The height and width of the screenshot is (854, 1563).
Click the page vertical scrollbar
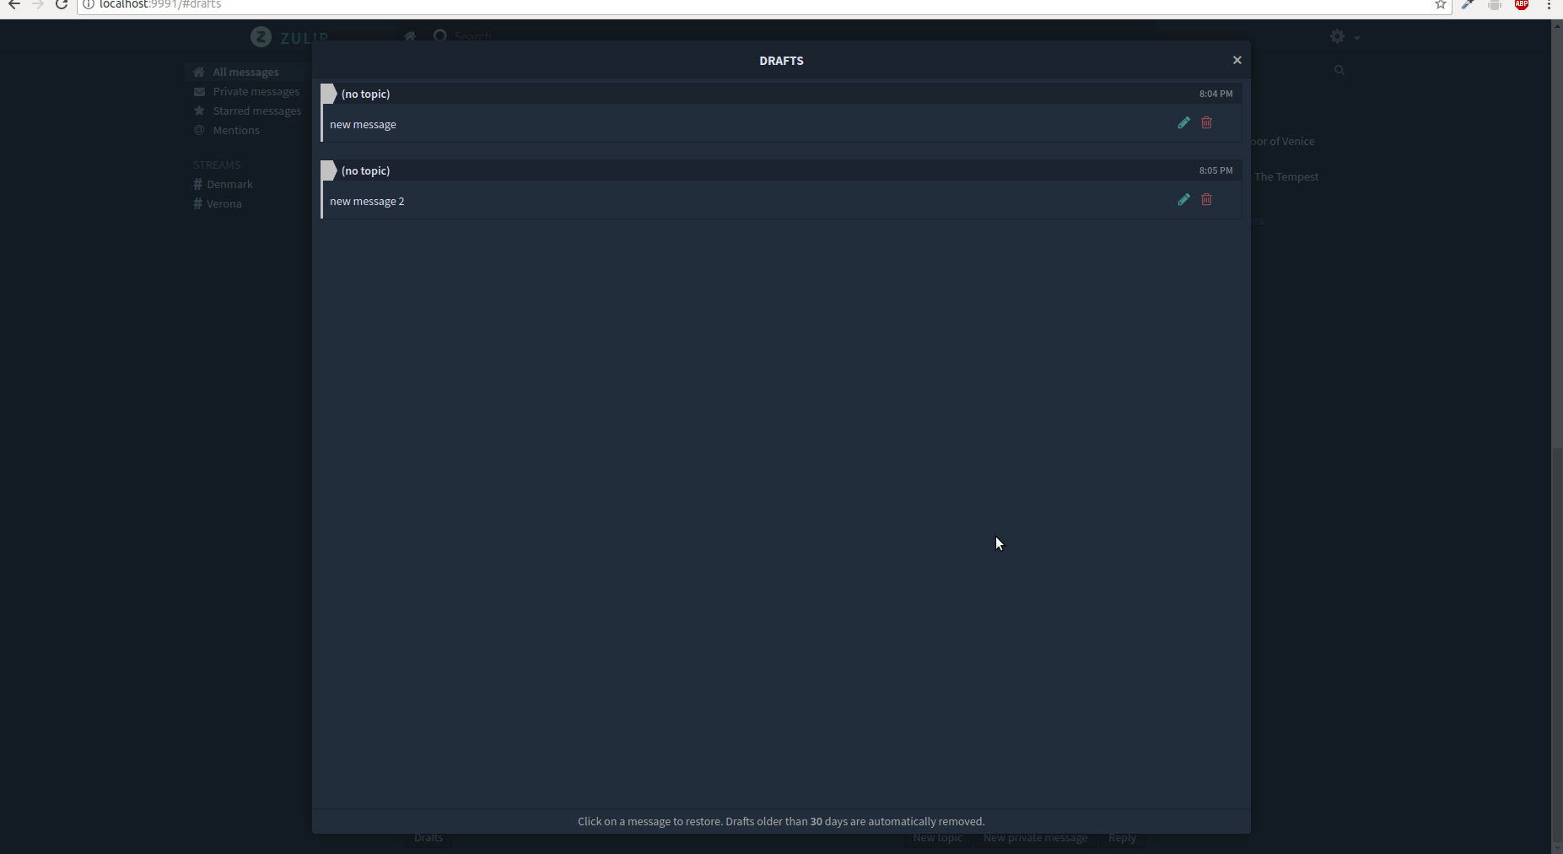1557,436
